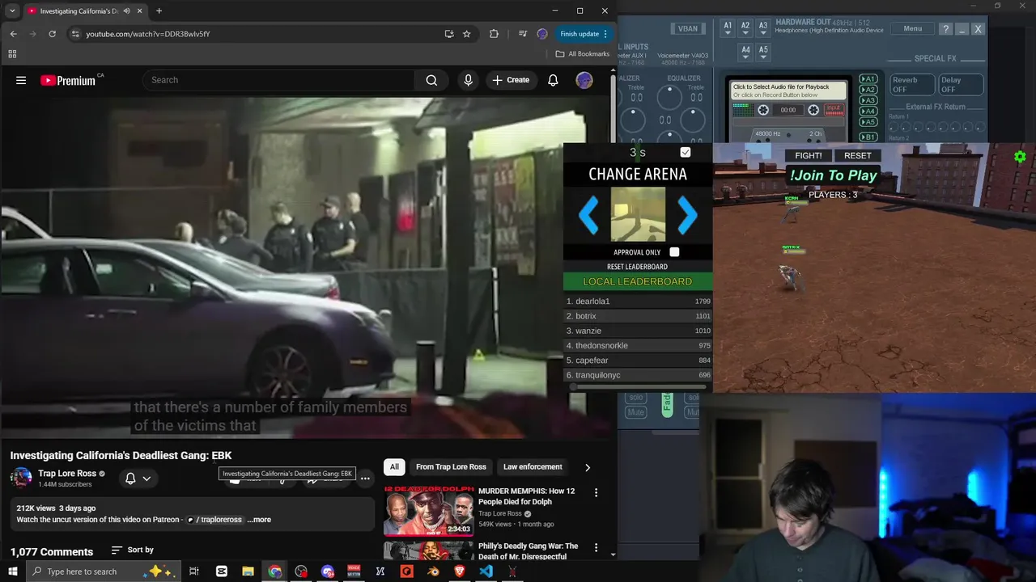The width and height of the screenshot is (1036, 582).
Task: Open the A4 hardware out dropdown
Action: (745, 53)
